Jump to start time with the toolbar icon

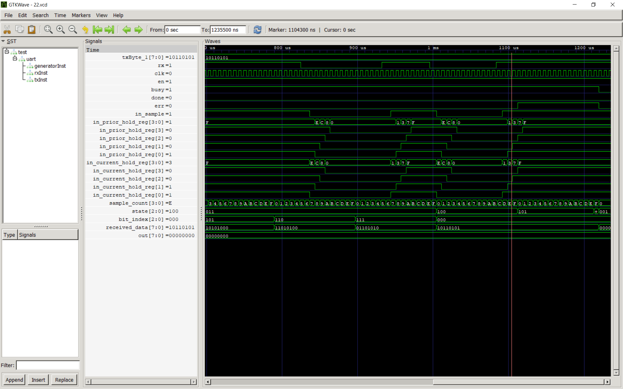click(97, 29)
